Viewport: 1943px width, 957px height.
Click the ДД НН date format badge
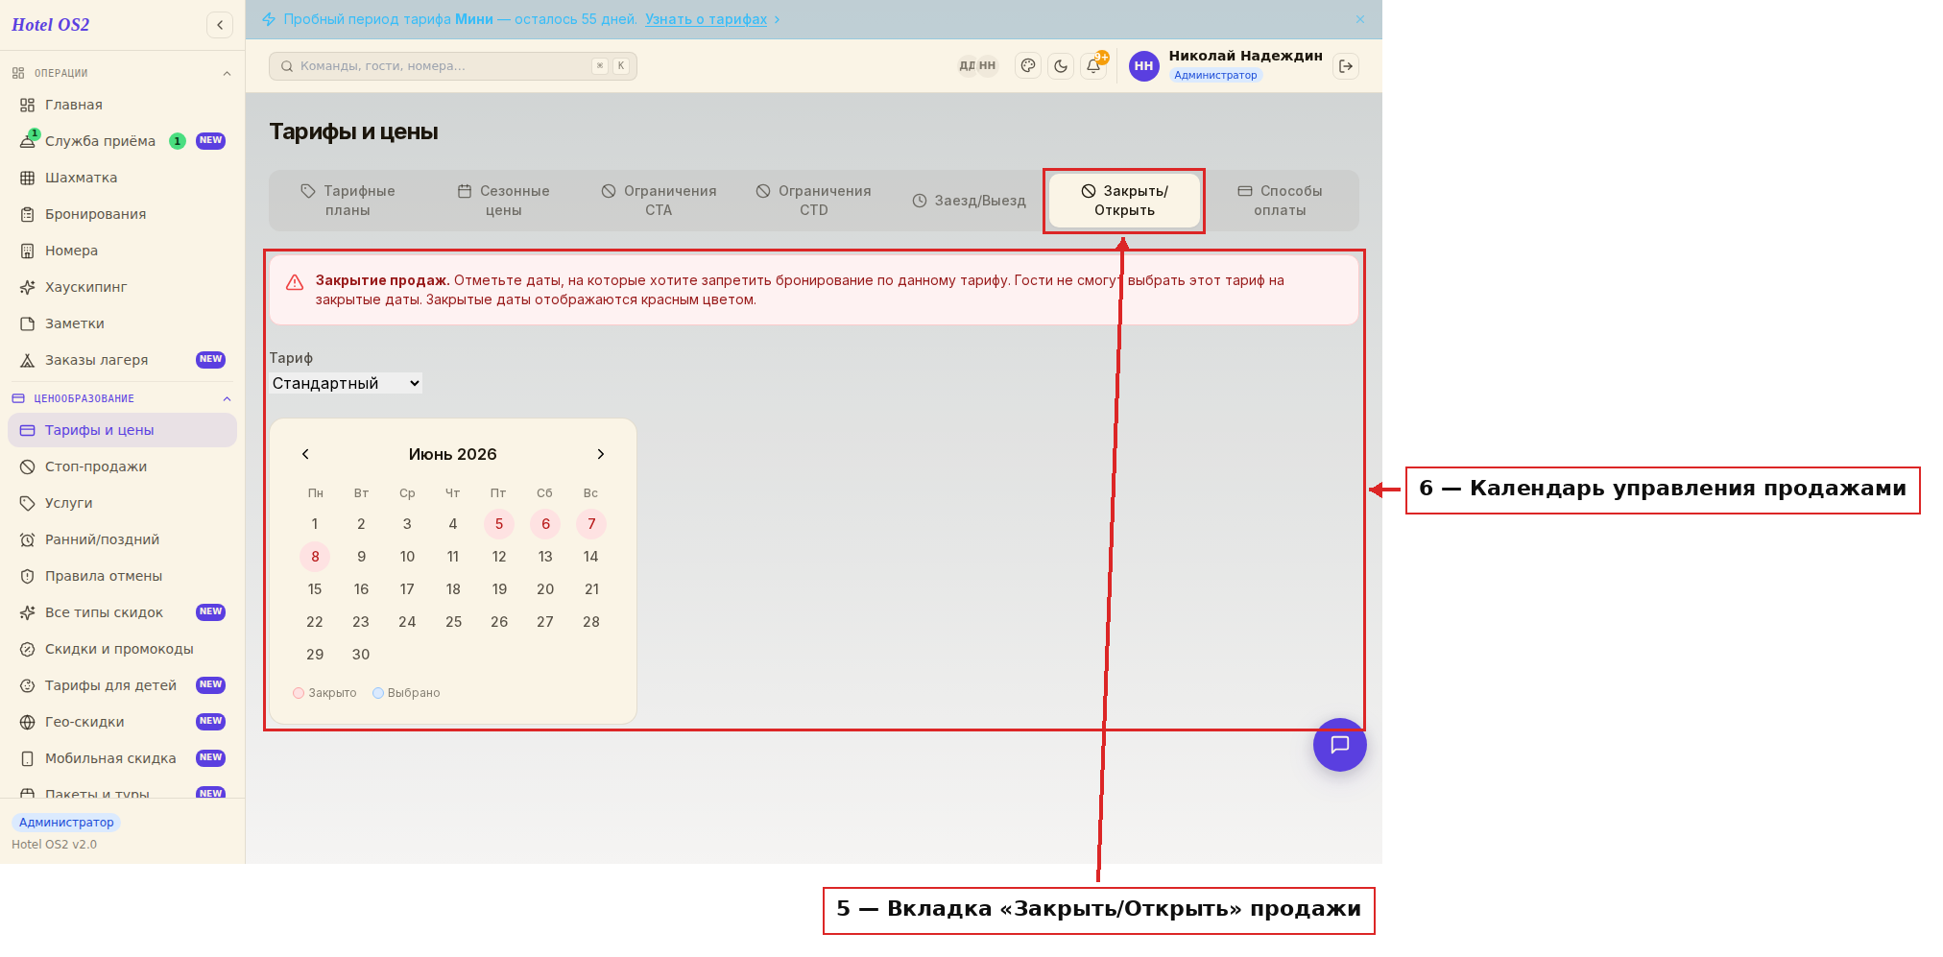[x=977, y=66]
